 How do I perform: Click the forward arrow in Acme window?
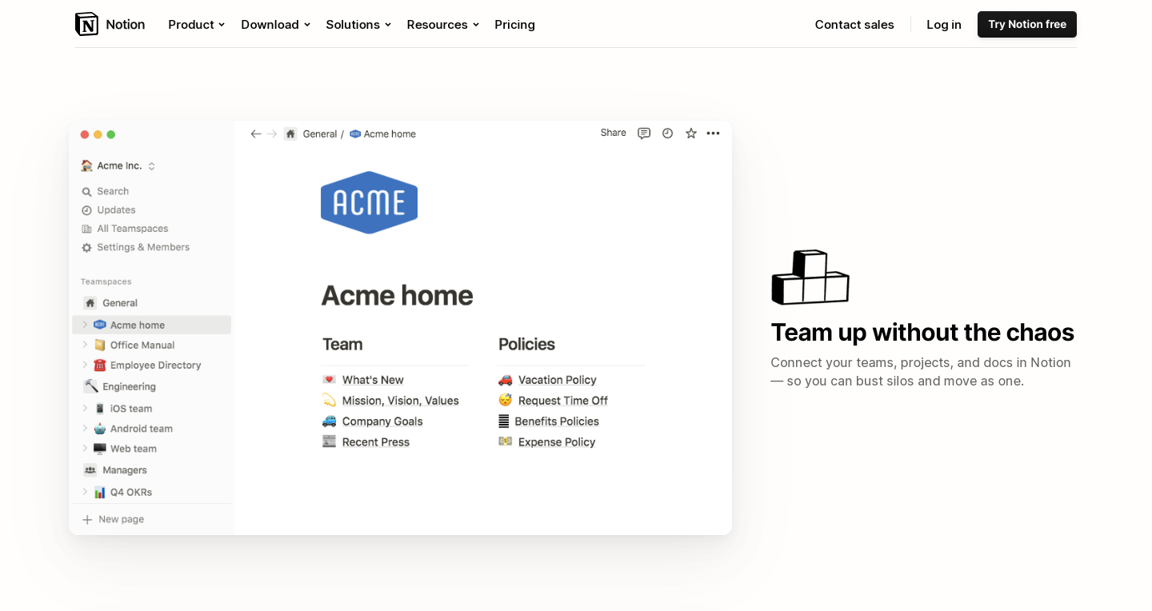coord(272,134)
